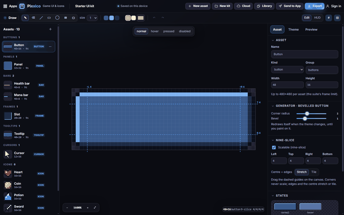Switch to HUD mode
Image resolution: width=344 pixels, height=215 pixels.
click(317, 18)
